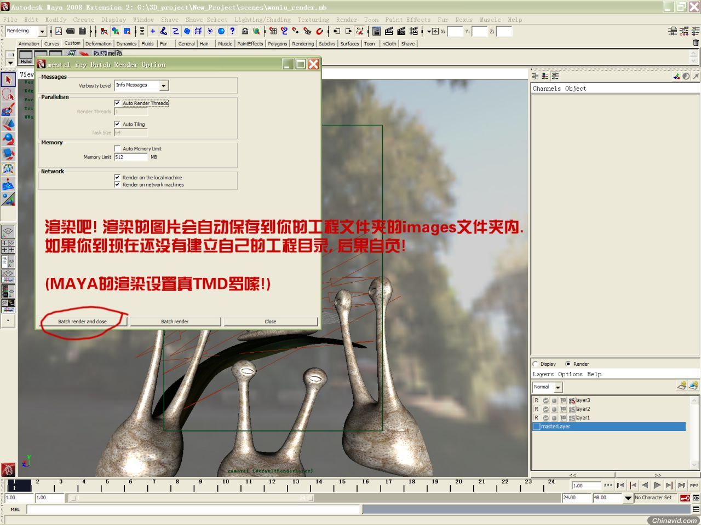Click the Batch render and close button
701x525 pixels.
click(82, 322)
